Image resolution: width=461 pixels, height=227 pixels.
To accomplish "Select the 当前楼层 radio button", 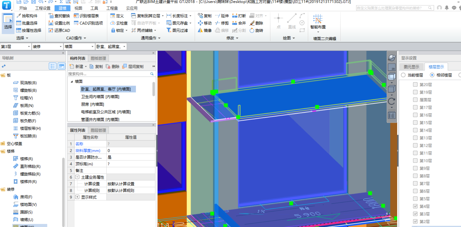I will [404, 75].
